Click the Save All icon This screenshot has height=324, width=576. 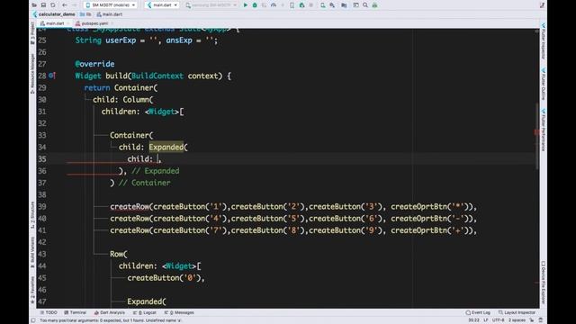tap(43, 5)
